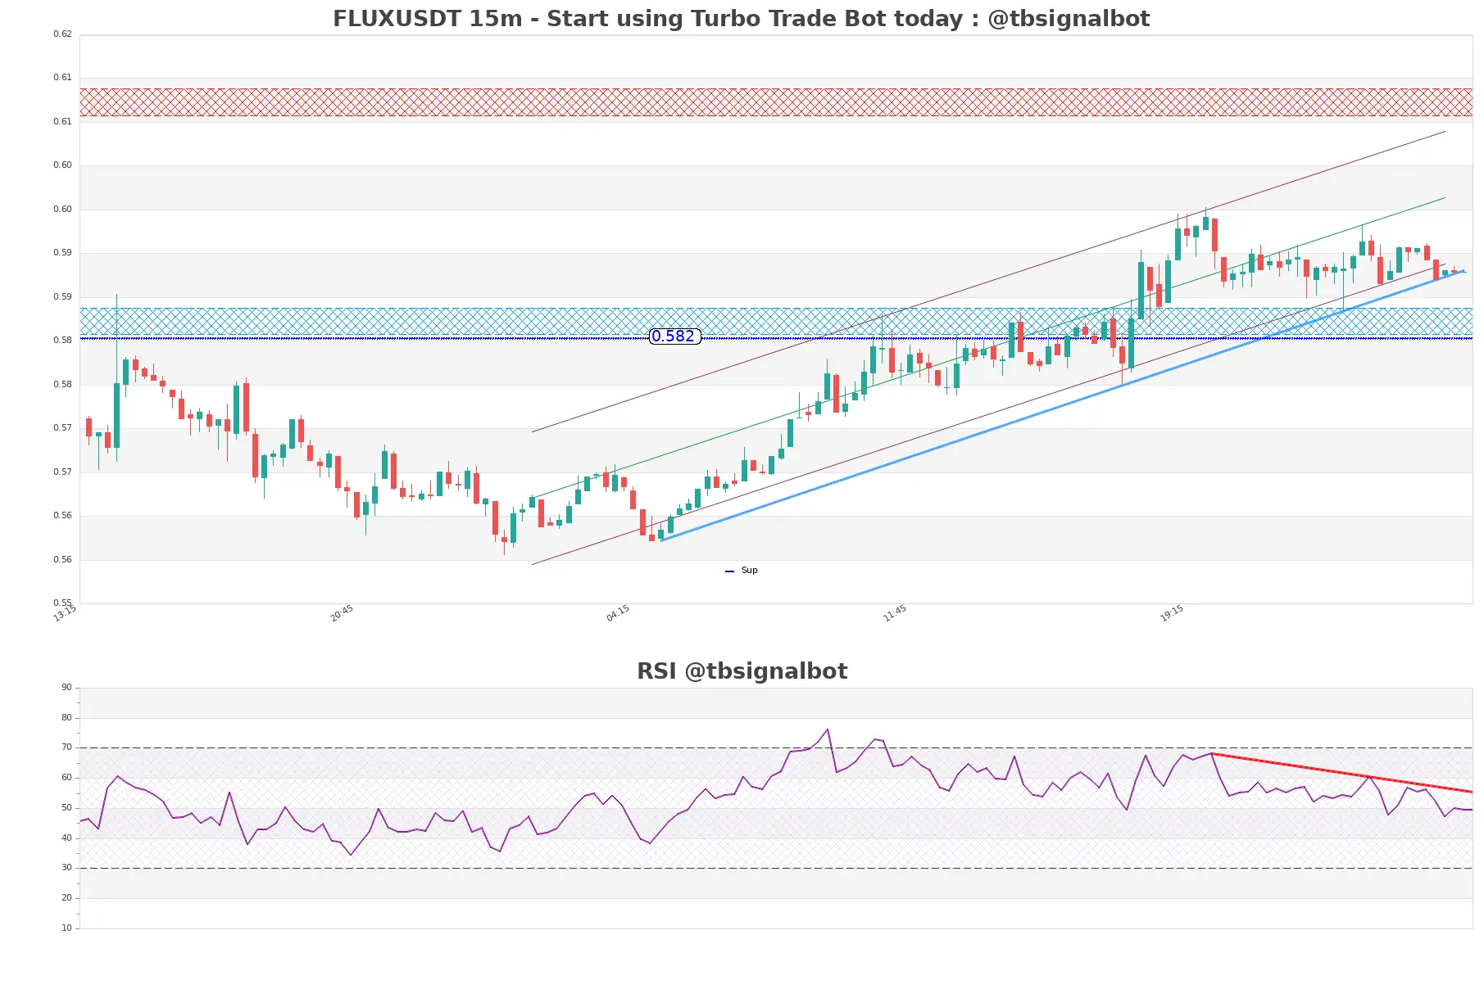
Task: Click the Sup legend entry
Action: pos(742,571)
